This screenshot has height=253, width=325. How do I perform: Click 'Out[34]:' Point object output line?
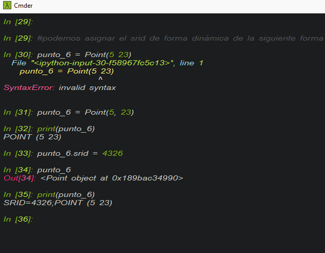point(93,178)
